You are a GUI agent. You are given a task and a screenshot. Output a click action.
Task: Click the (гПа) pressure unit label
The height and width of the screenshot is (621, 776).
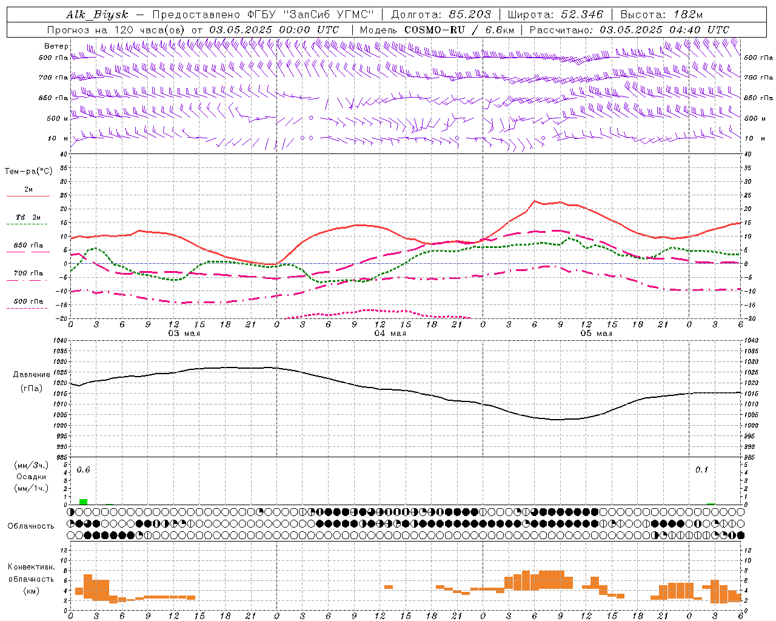32,388
